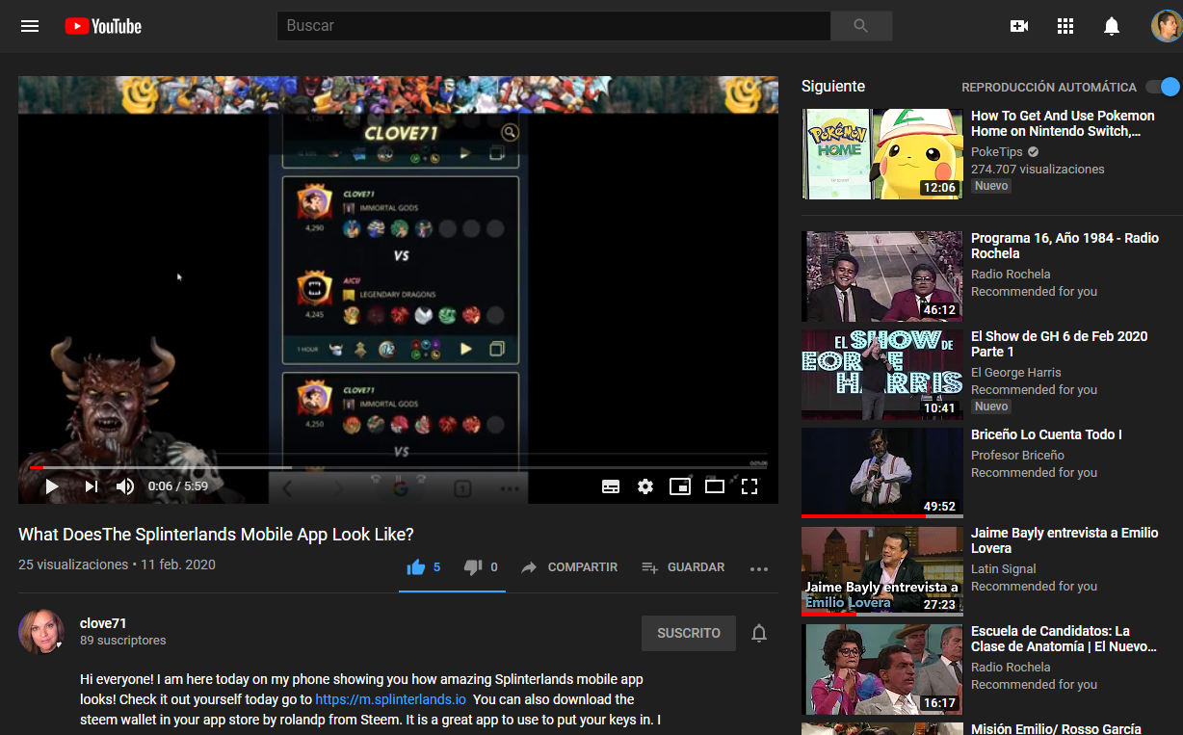The width and height of the screenshot is (1183, 735).
Task: Open title Jaime Bayly entrevista a Emilio Lovera
Action: click(1065, 540)
